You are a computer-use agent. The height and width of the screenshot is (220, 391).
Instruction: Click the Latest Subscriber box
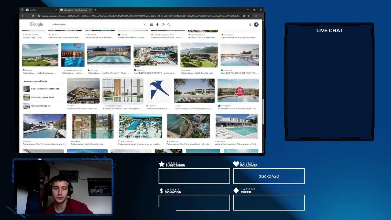tap(194, 176)
